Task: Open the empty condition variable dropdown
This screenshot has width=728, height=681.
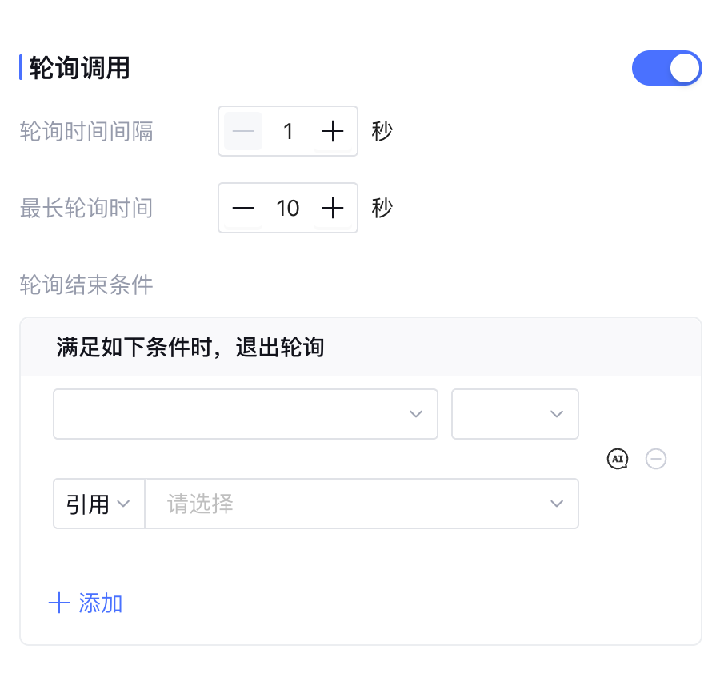Action: point(246,414)
